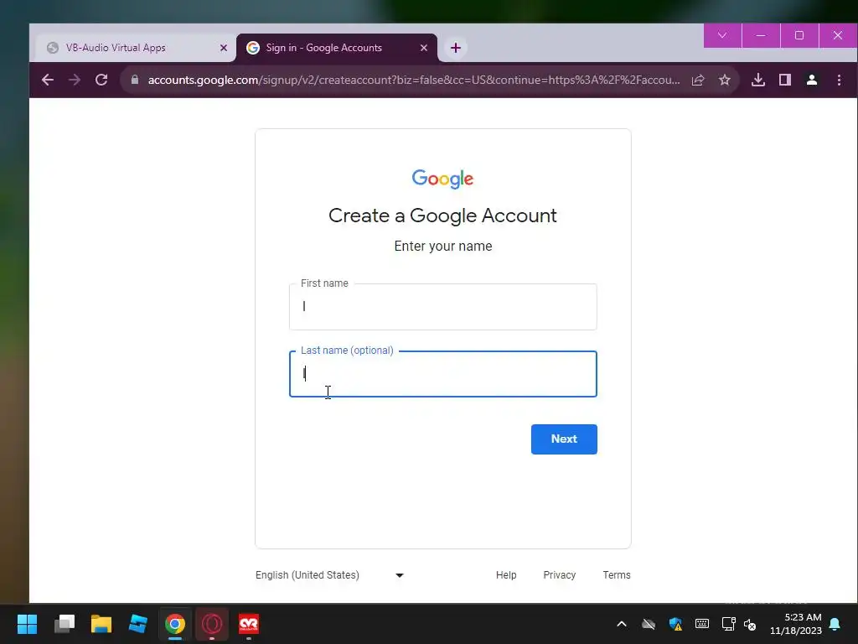Open the Chrome three-dot menu
The width and height of the screenshot is (858, 644).
coord(839,80)
